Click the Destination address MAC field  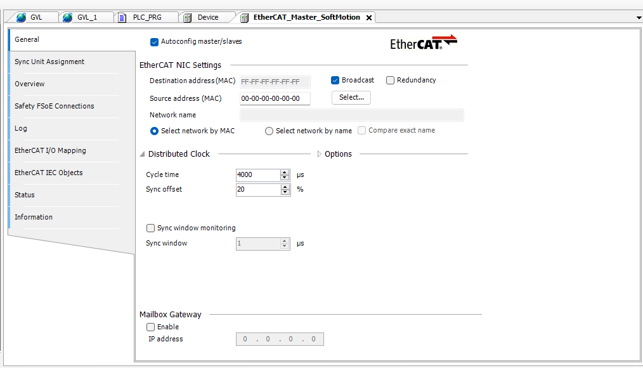pos(275,82)
